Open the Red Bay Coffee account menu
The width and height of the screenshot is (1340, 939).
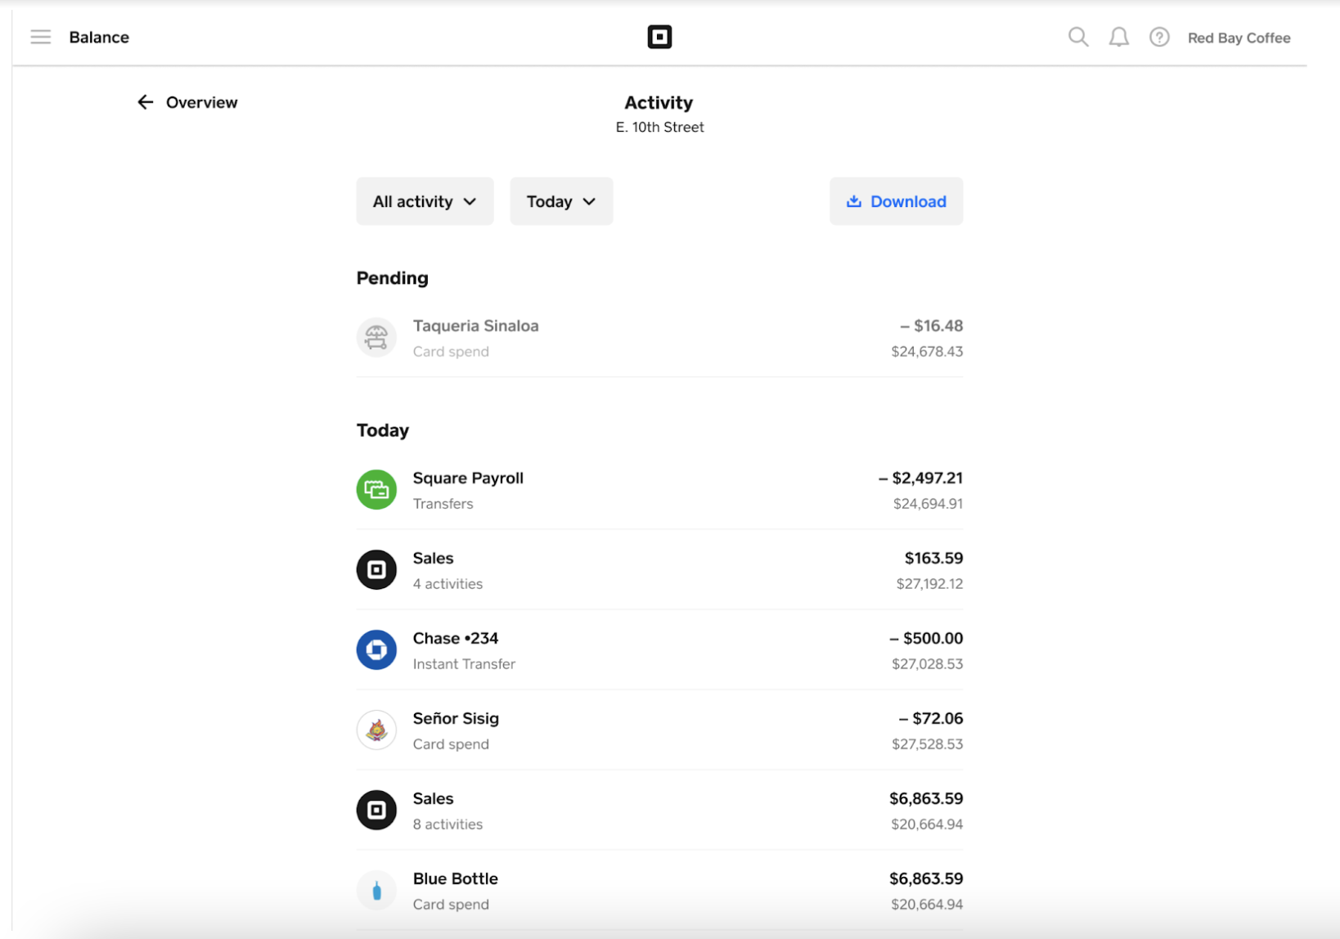1239,38
